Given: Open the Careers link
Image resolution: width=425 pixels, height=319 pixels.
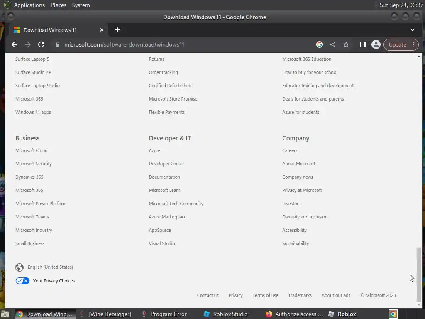Looking at the screenshot, I should (x=289, y=150).
